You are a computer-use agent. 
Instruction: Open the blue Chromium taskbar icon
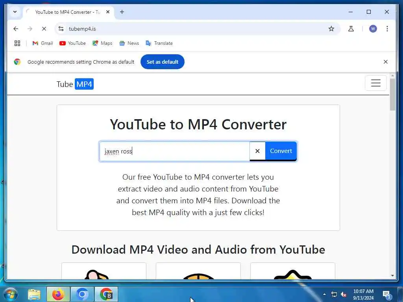pos(82,294)
